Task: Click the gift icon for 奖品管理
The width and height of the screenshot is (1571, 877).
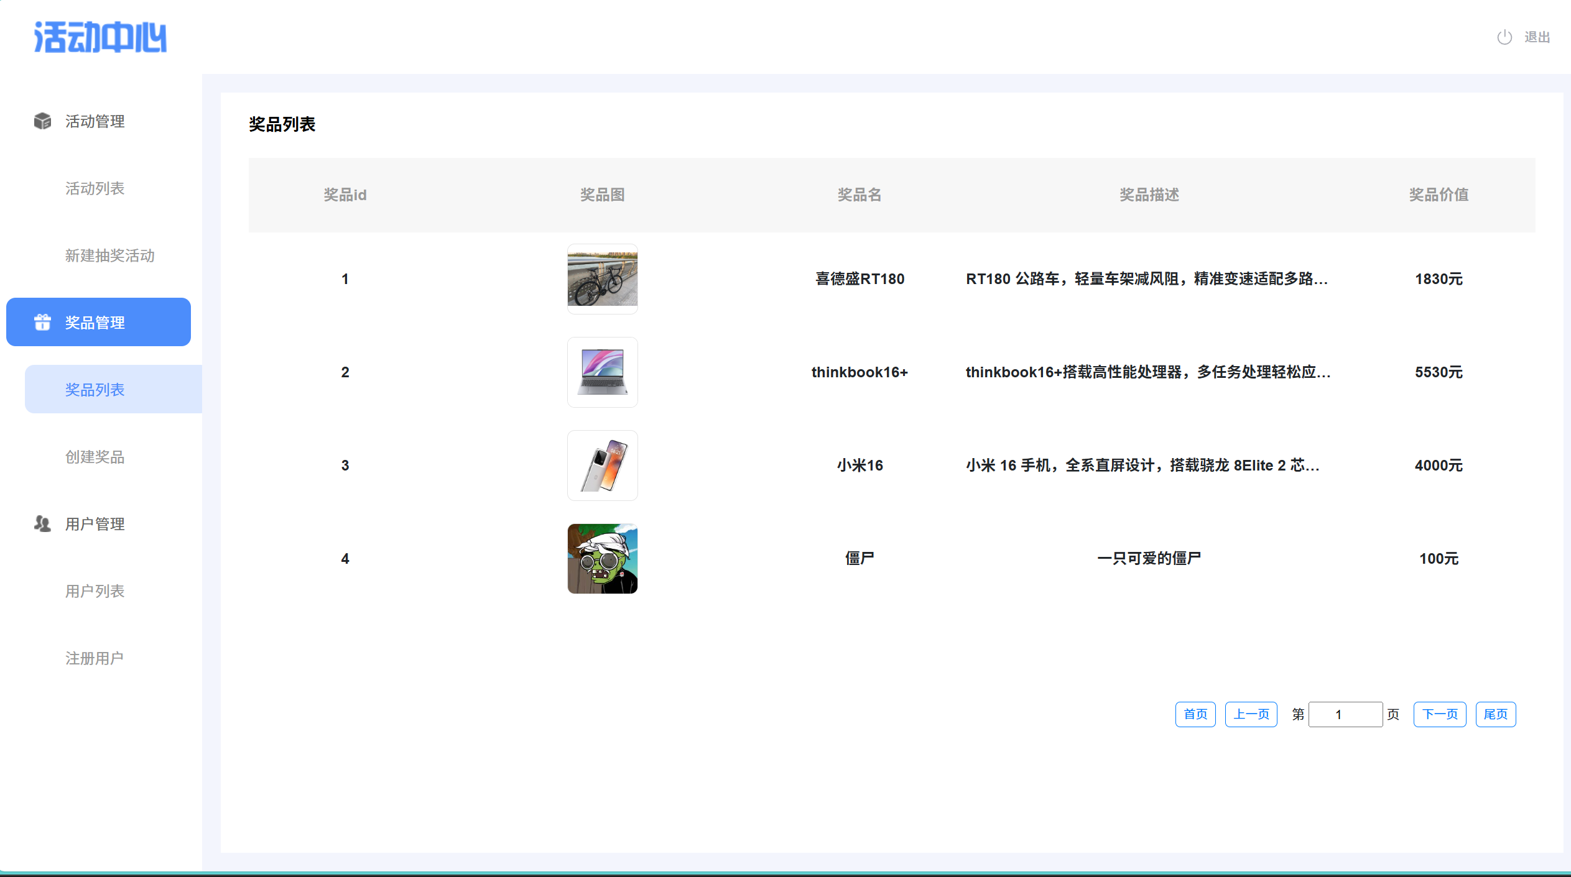Action: coord(42,322)
